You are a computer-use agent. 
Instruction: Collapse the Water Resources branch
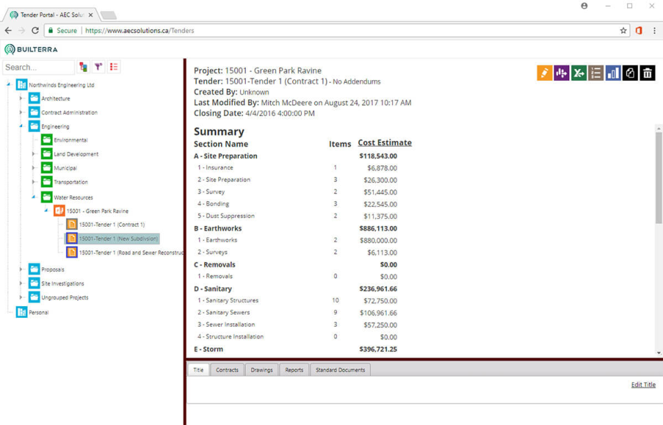[x=33, y=196]
